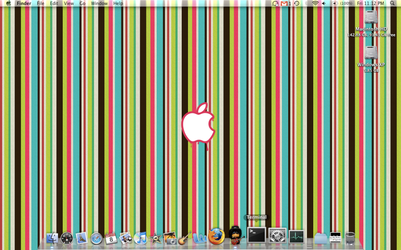This screenshot has width=401, height=250.
Task: Select the Windows XP drive icon
Action: coord(371,53)
